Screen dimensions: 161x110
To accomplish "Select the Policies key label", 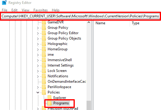I will point(54,92).
